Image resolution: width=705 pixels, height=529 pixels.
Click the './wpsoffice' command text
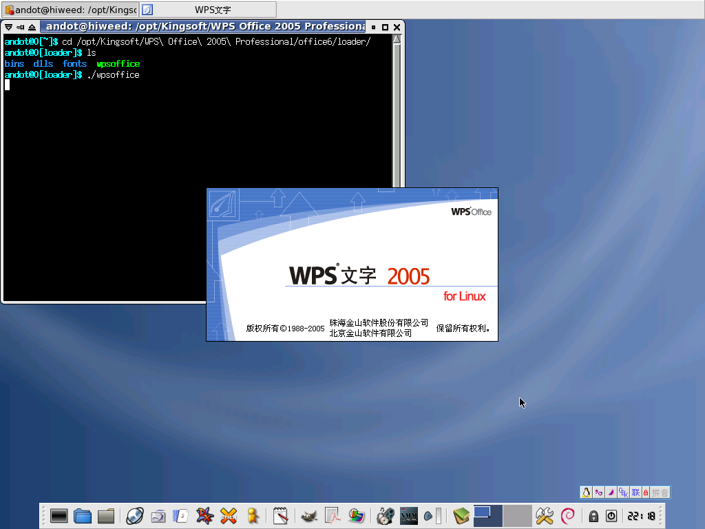114,74
